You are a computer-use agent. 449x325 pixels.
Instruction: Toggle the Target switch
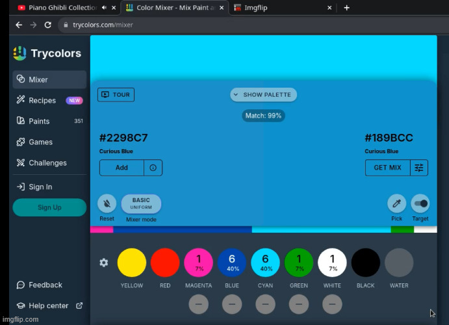(x=420, y=203)
